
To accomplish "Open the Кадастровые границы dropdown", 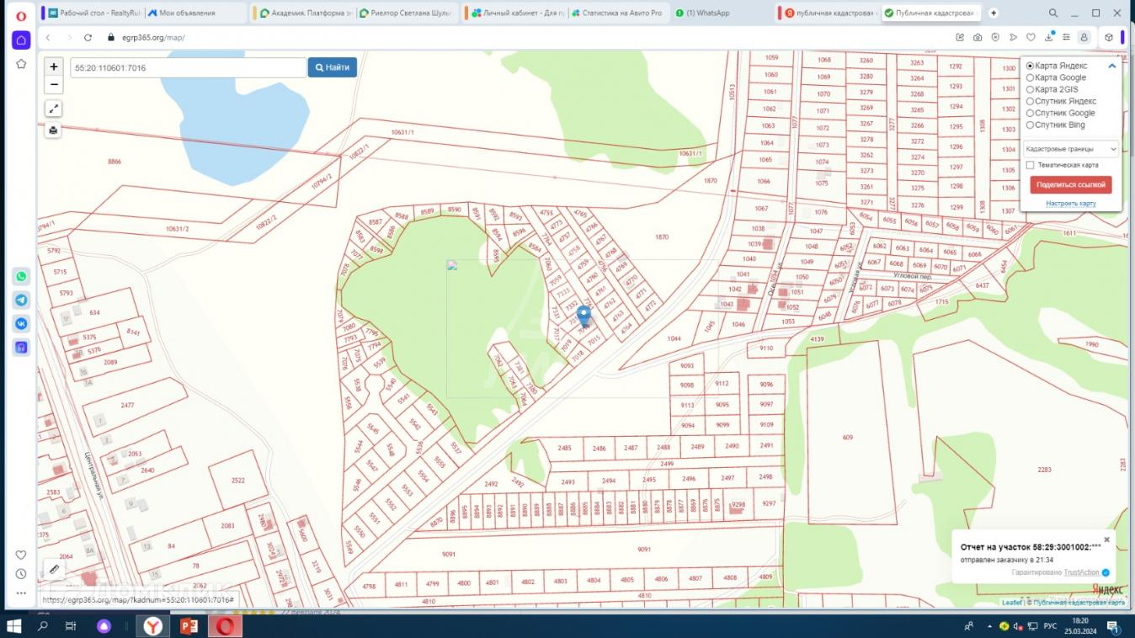I will point(1070,149).
